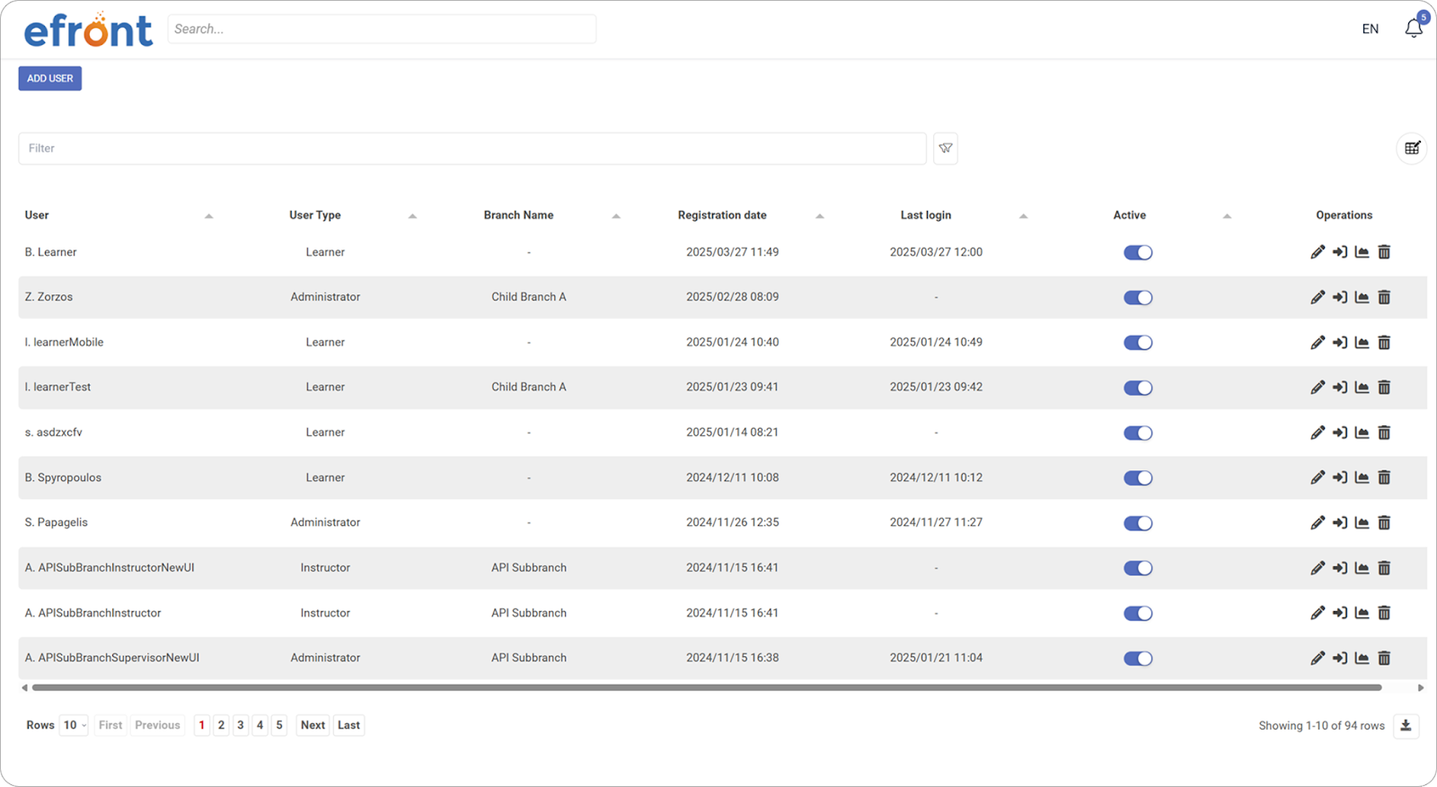The width and height of the screenshot is (1437, 787).
Task: Disable A. APISubBranchInstructor active switch
Action: (x=1137, y=613)
